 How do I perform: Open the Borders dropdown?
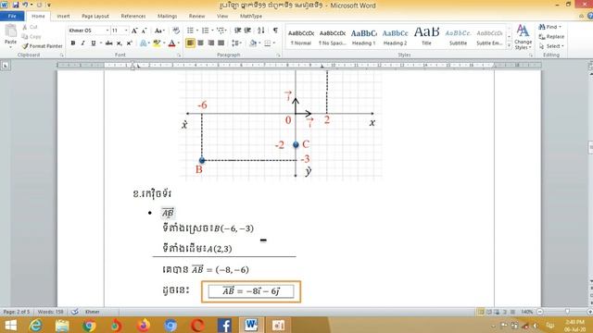274,43
